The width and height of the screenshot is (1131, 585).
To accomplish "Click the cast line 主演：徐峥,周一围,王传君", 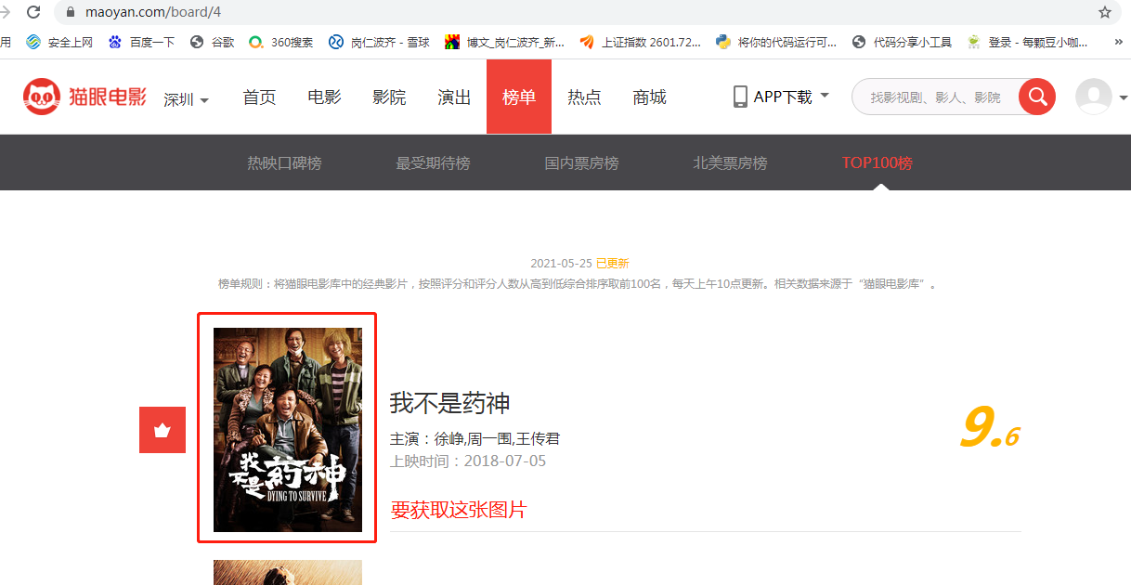I will click(x=474, y=438).
